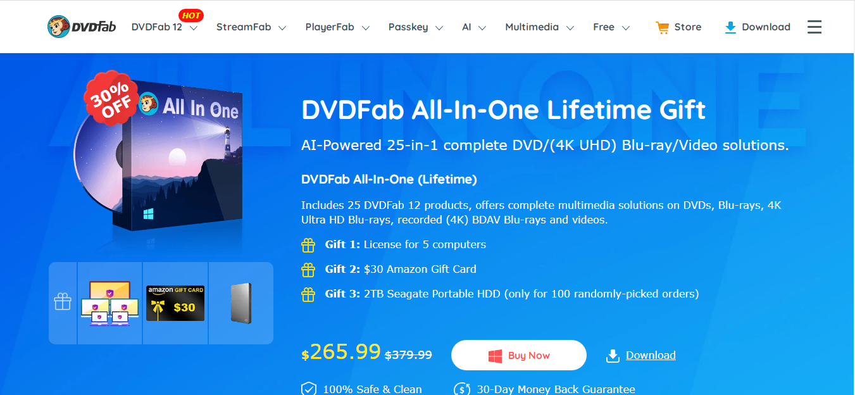Expand the StreamFab dropdown menu

point(251,27)
